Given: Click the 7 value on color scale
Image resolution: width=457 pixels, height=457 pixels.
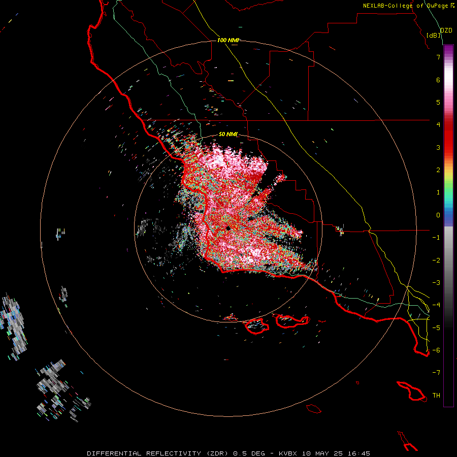Looking at the screenshot, I should pyautogui.click(x=438, y=57).
